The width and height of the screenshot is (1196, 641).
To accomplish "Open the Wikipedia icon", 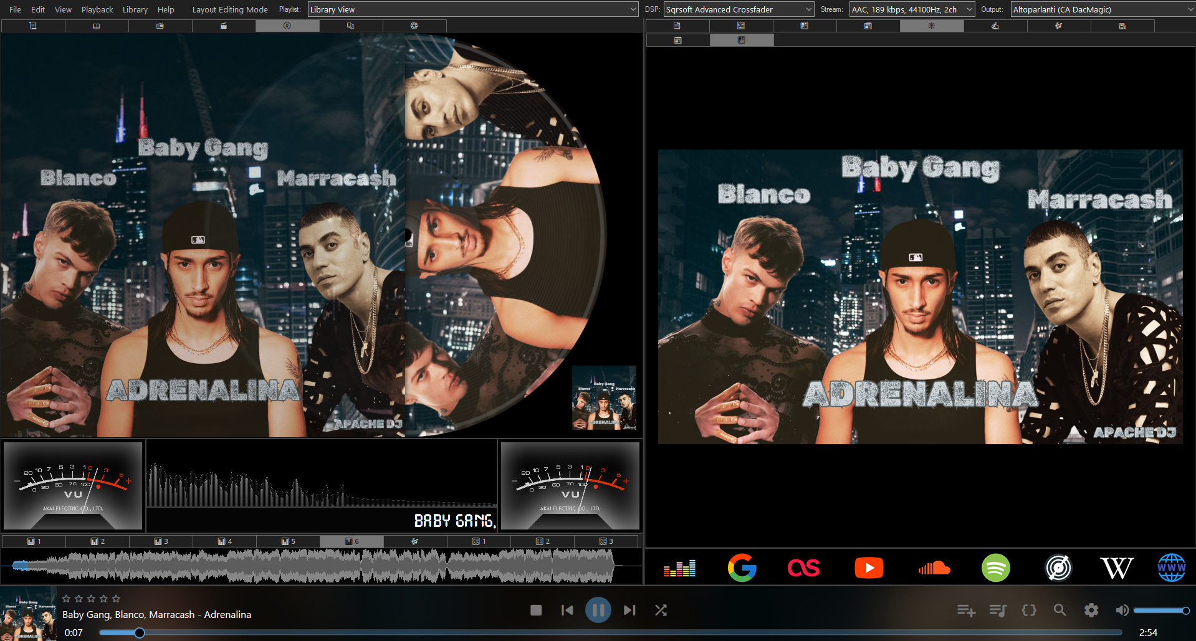I will (x=1117, y=568).
